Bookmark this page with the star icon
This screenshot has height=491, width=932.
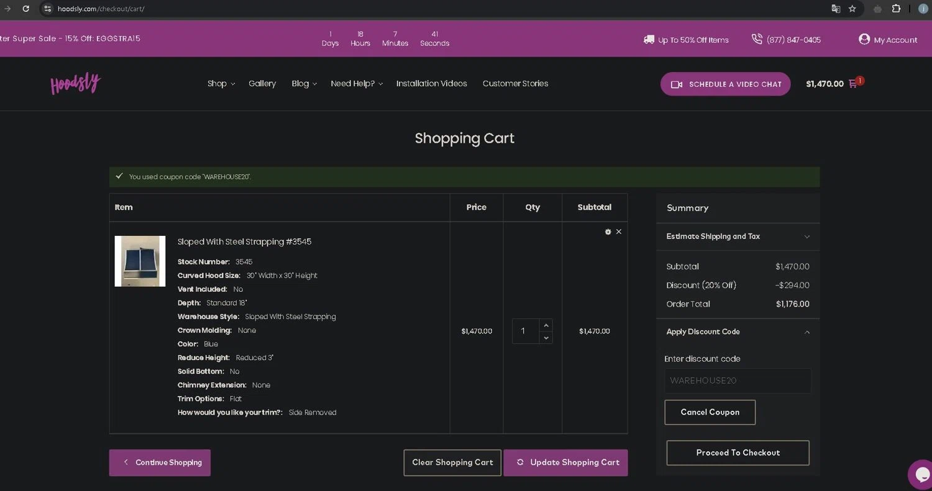(x=852, y=9)
